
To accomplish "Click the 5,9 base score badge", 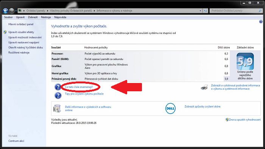I will pyautogui.click(x=245, y=61).
